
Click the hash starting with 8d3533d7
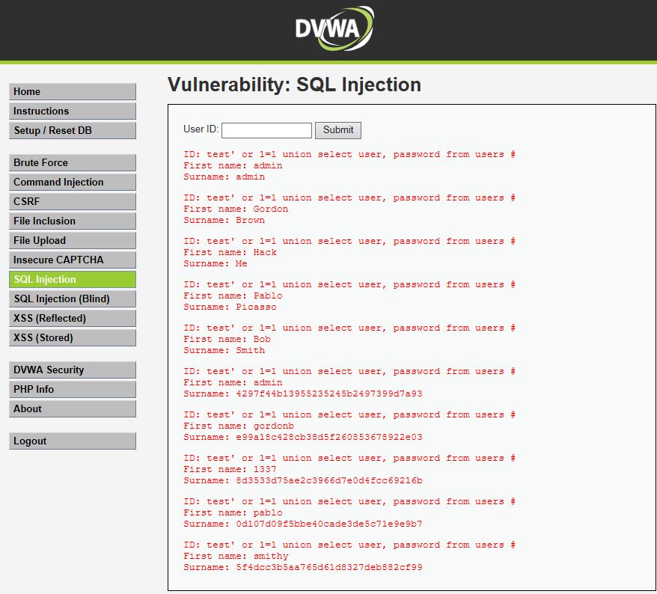329,480
